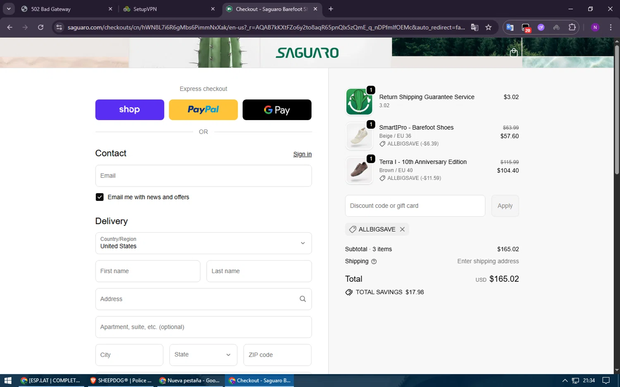The width and height of the screenshot is (620, 387).
Task: Click the Return Shipping Guarantee thumbnail
Action: (359, 101)
